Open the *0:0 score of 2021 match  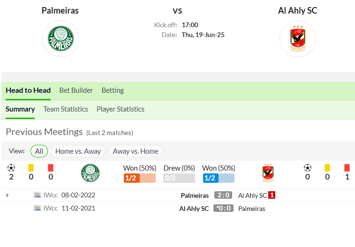(223, 208)
